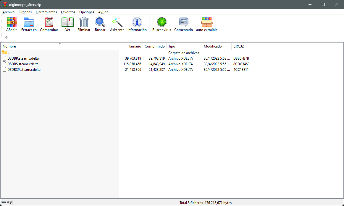344x206 pixels.
Task: Click CRC32 value 8CDC3462
Action: point(241,64)
